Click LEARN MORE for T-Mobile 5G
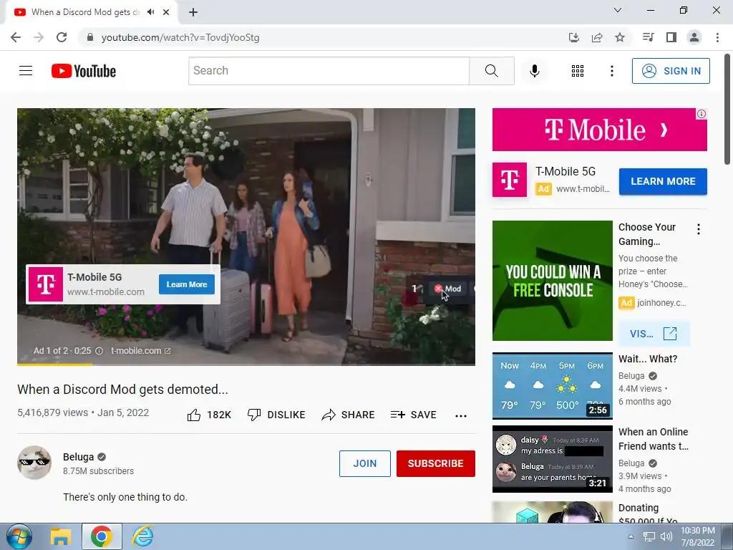Viewport: 733px width, 550px height. pos(663,181)
